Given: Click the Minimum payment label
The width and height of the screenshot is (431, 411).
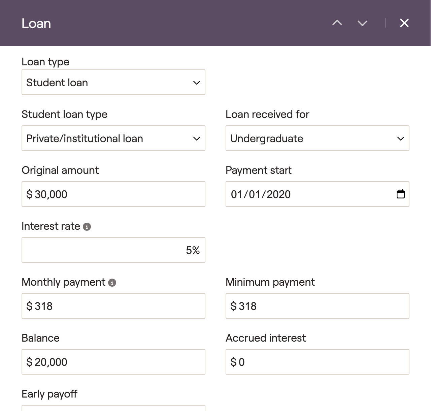Looking at the screenshot, I should pos(270,282).
